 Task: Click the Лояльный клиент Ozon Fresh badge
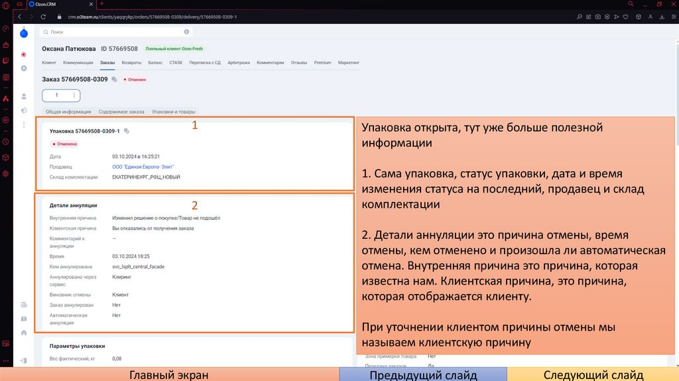pyautogui.click(x=174, y=48)
